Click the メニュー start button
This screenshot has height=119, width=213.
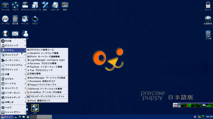click(7, 117)
